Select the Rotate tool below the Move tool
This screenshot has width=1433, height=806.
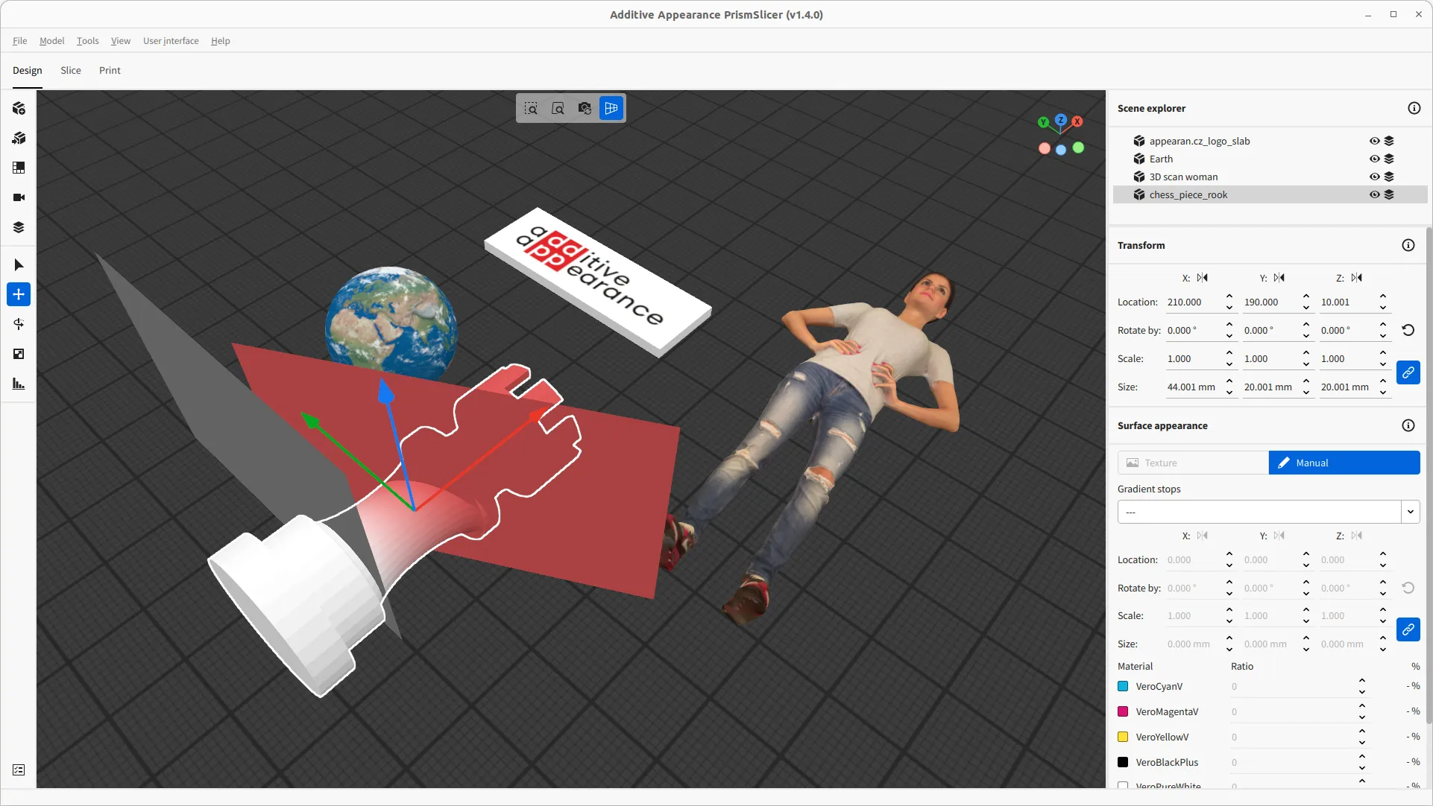pos(18,324)
